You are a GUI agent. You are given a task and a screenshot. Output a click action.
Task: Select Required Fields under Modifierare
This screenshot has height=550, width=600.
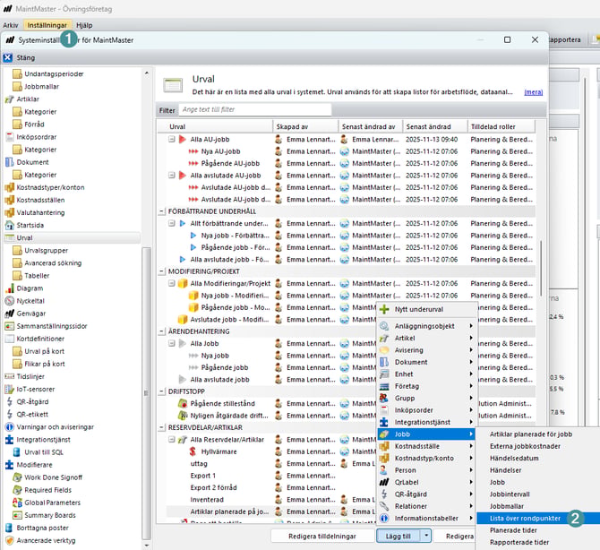[47, 490]
